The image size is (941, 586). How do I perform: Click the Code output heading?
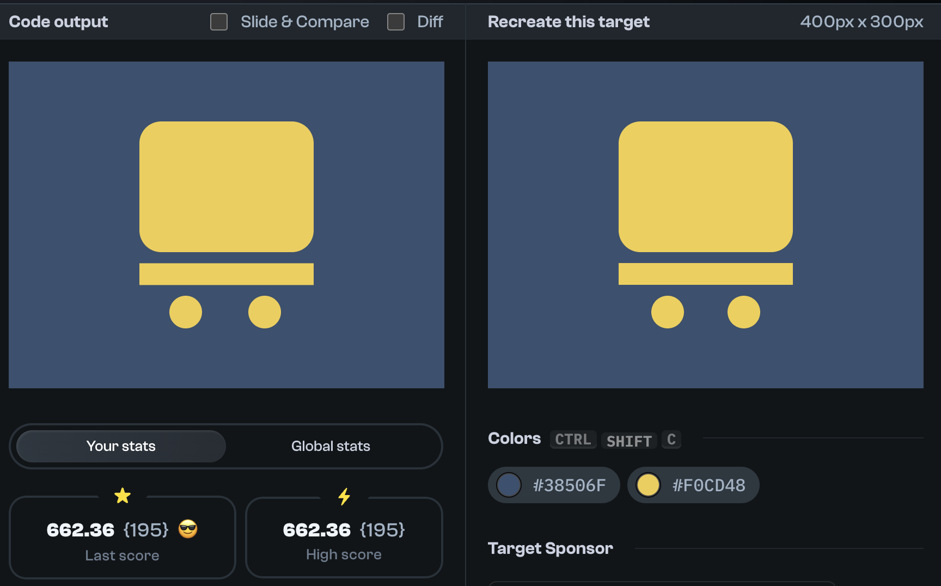pos(58,22)
